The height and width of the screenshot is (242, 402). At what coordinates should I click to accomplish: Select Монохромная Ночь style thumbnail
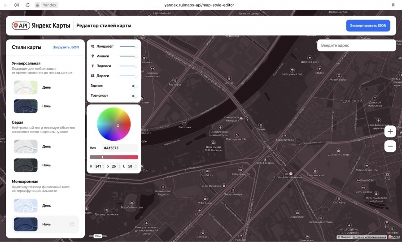[x=26, y=225]
